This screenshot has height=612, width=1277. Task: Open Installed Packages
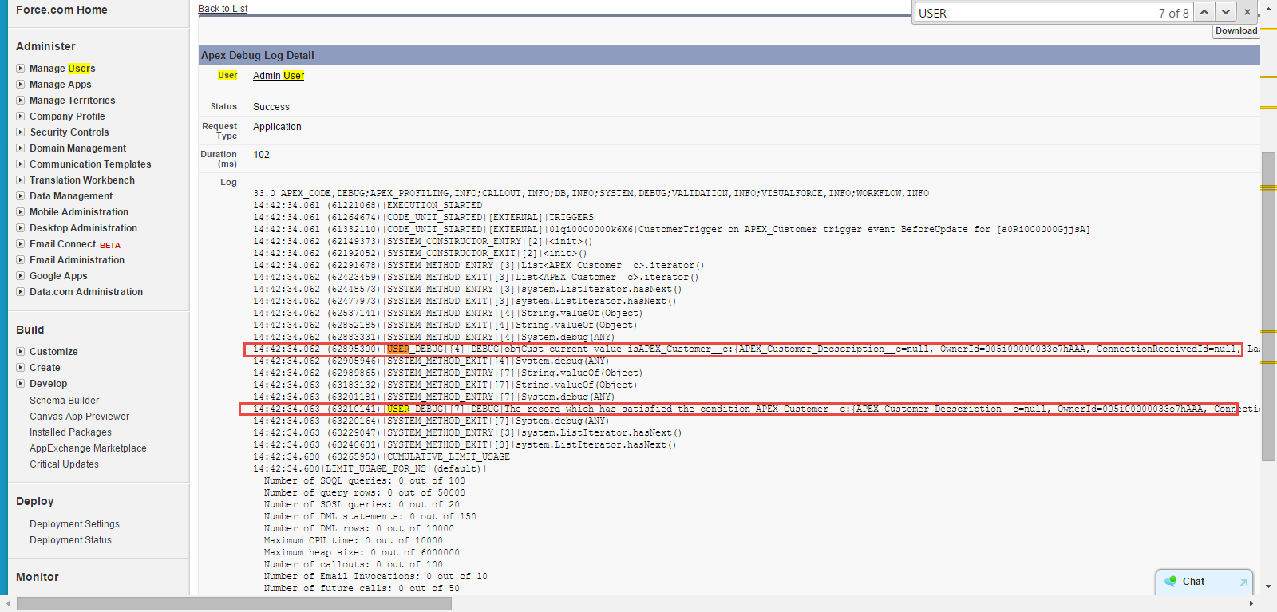pyautogui.click(x=70, y=432)
